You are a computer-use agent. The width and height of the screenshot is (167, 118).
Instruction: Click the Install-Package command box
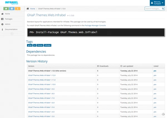tap(96, 32)
